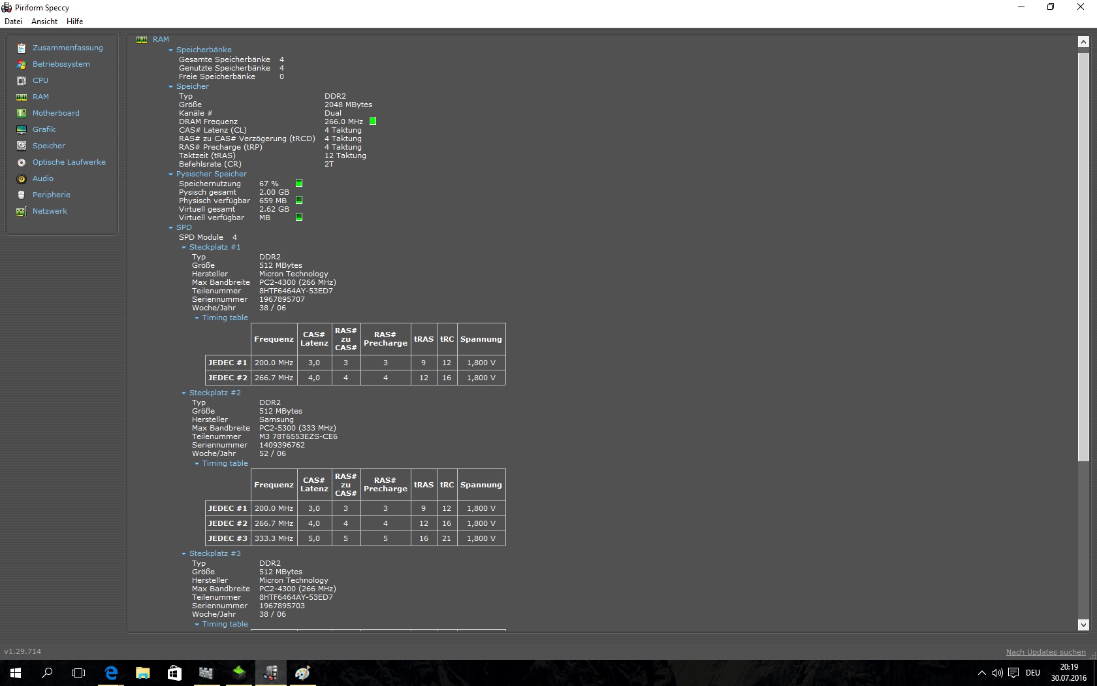
Task: Collapse the Speicher section
Action: [171, 87]
